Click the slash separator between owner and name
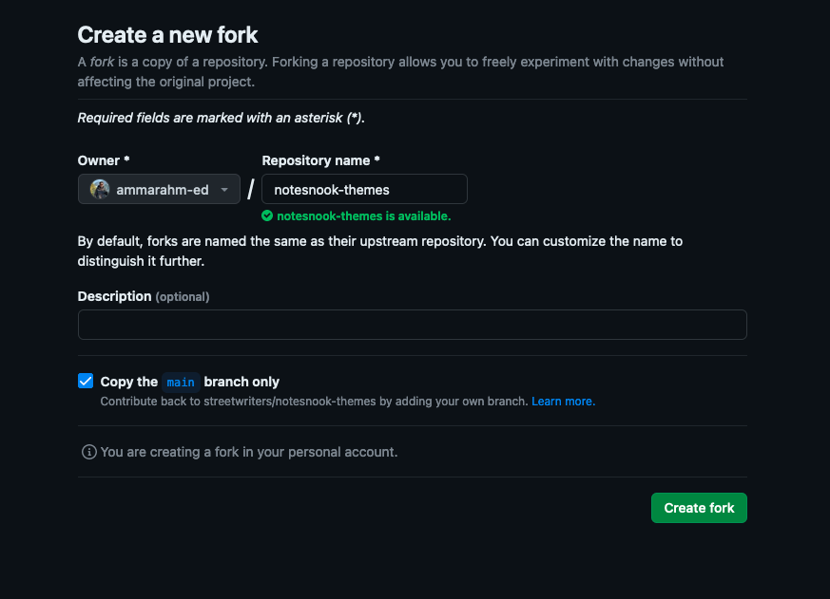This screenshot has width=830, height=599. [x=251, y=189]
